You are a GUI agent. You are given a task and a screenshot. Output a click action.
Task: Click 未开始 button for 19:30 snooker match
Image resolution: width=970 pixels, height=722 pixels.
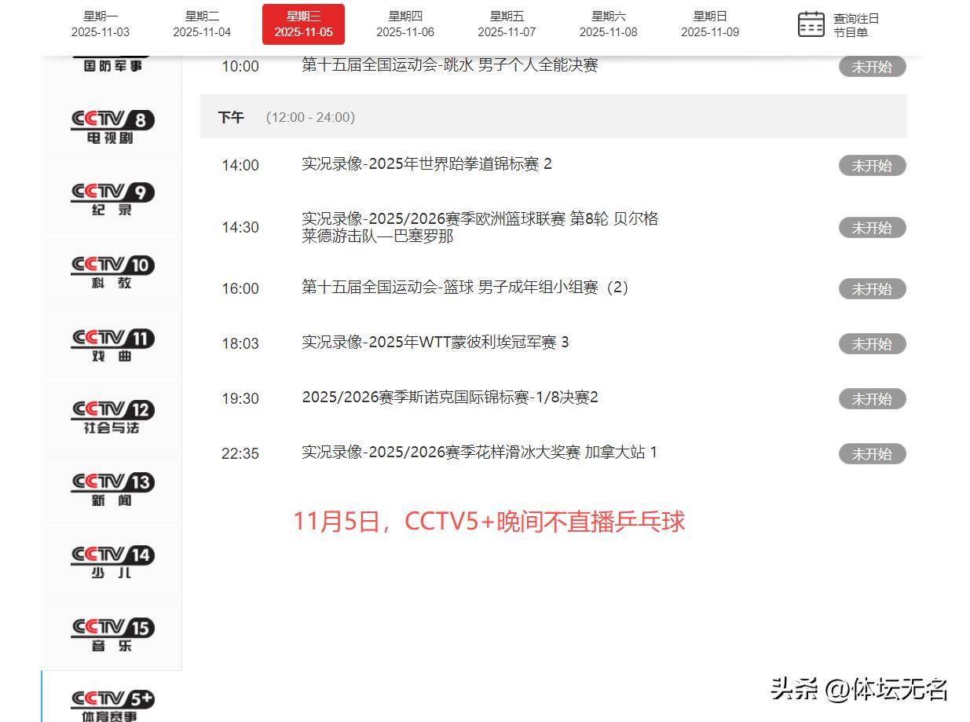[872, 399]
